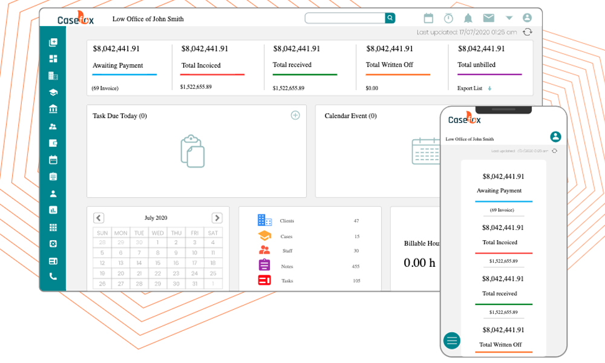605x363 pixels.
Task: Click into the header search field
Action: pos(345,18)
